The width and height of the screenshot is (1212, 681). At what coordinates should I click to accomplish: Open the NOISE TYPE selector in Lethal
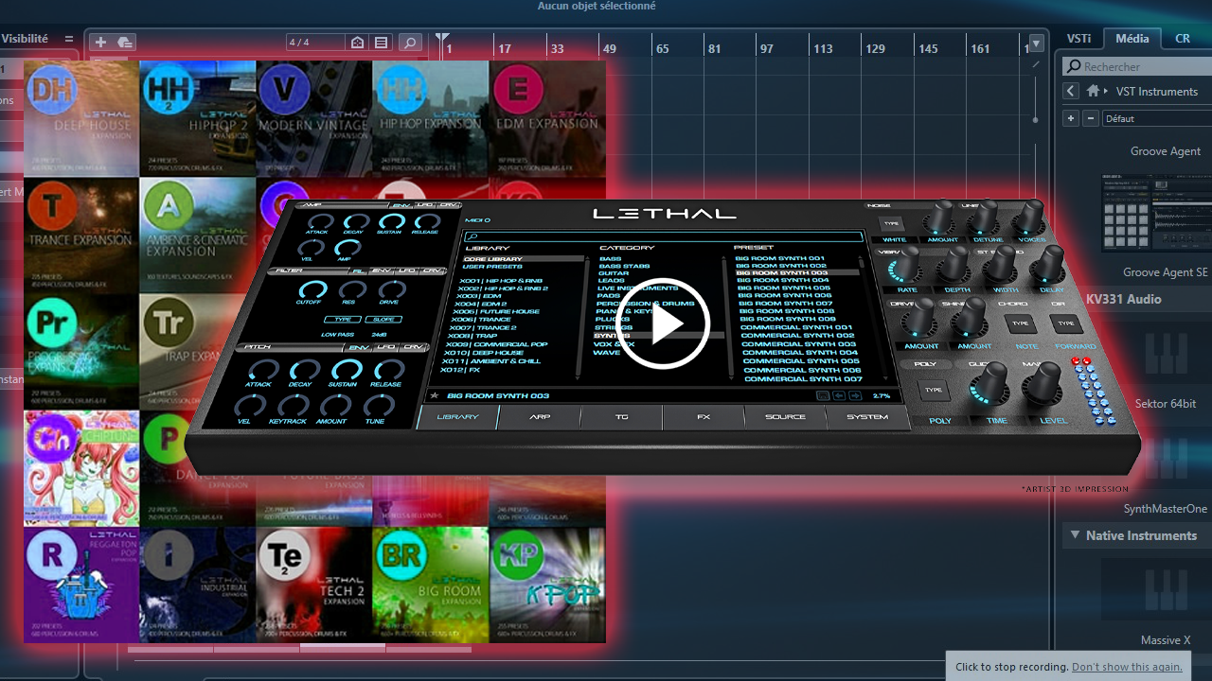(x=890, y=224)
